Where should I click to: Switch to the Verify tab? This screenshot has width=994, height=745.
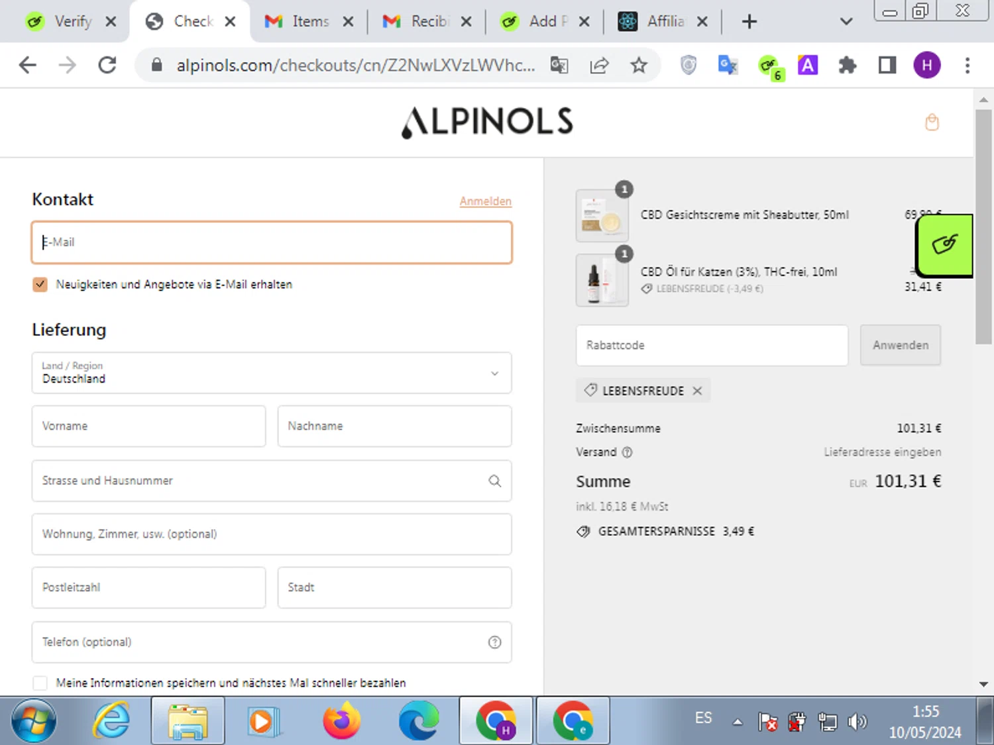73,21
